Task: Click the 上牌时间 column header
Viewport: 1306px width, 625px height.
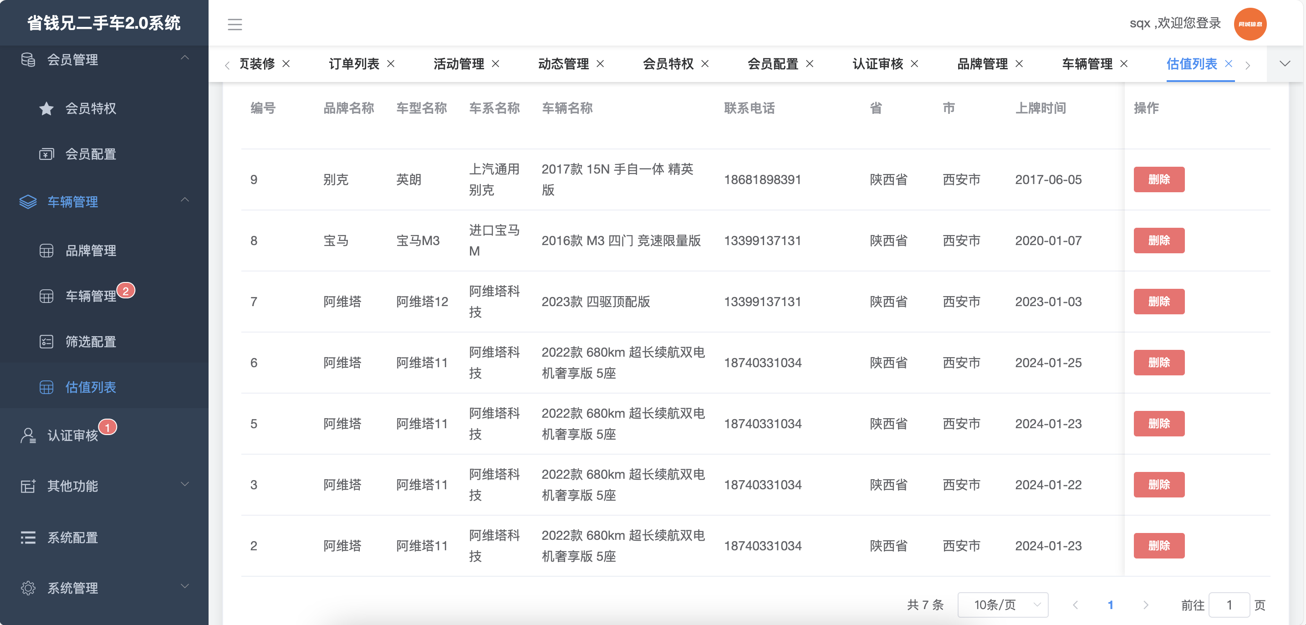Action: pyautogui.click(x=1041, y=108)
